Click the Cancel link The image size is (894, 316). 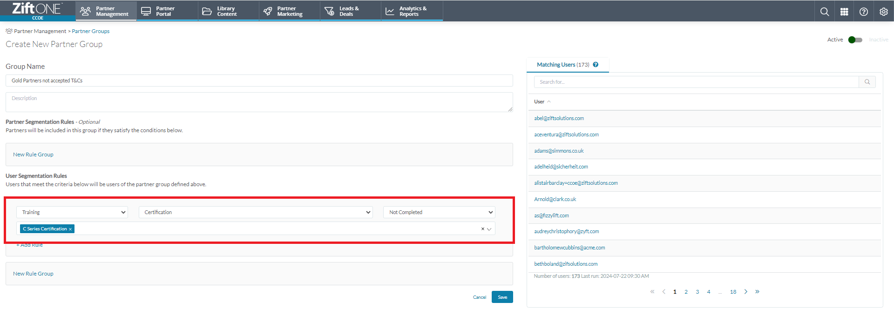[479, 297]
